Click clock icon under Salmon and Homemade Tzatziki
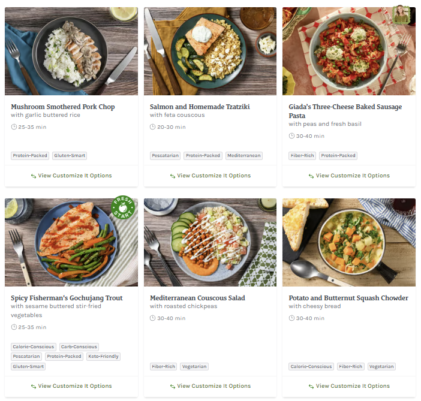This screenshot has width=421, height=401. (x=153, y=127)
